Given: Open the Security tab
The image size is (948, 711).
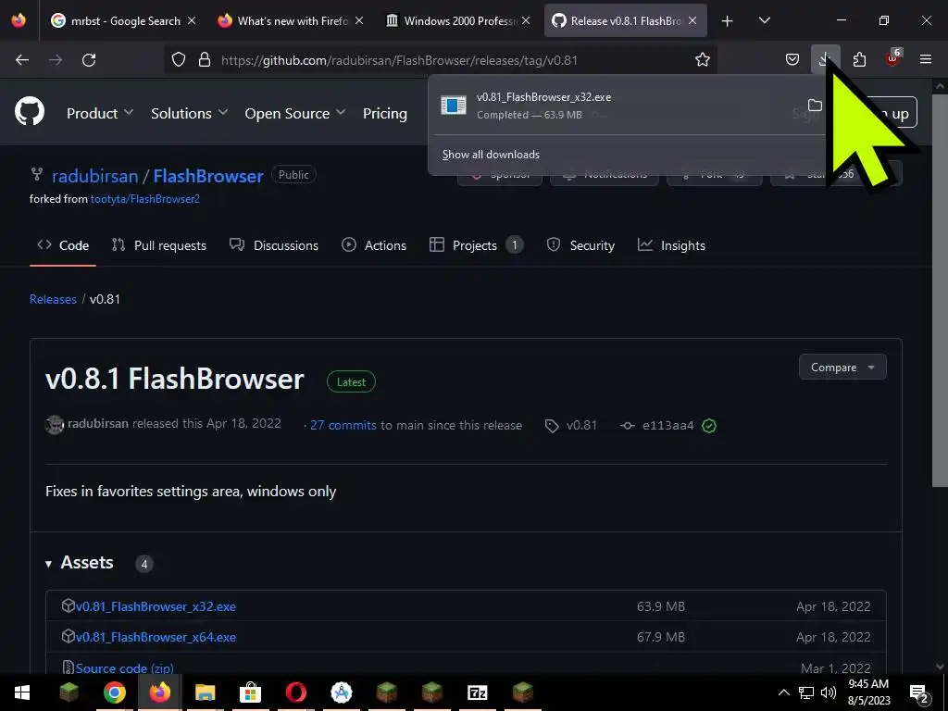Looking at the screenshot, I should [580, 245].
